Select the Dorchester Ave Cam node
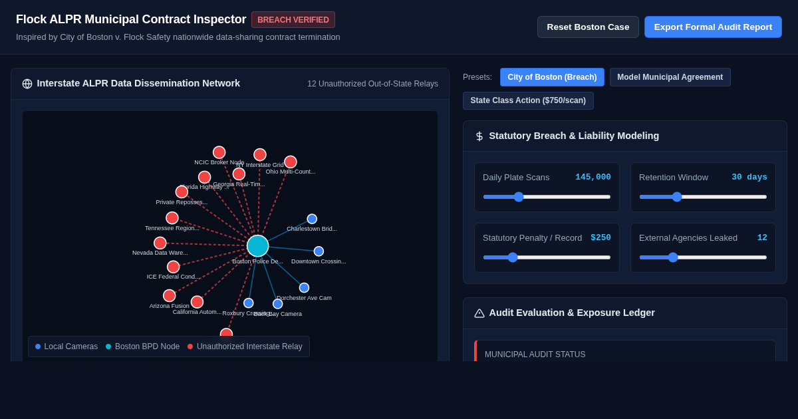Image resolution: width=798 pixels, height=419 pixels. pyautogui.click(x=304, y=288)
